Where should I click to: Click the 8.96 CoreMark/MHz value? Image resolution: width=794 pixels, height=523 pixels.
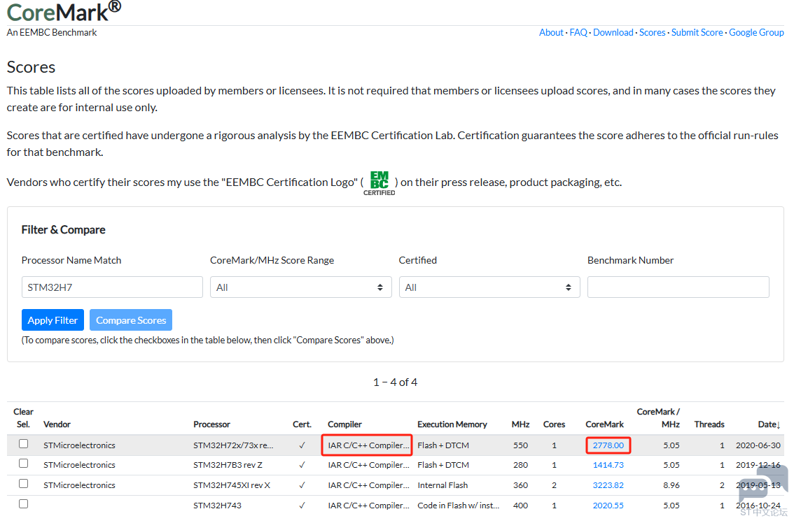point(671,485)
